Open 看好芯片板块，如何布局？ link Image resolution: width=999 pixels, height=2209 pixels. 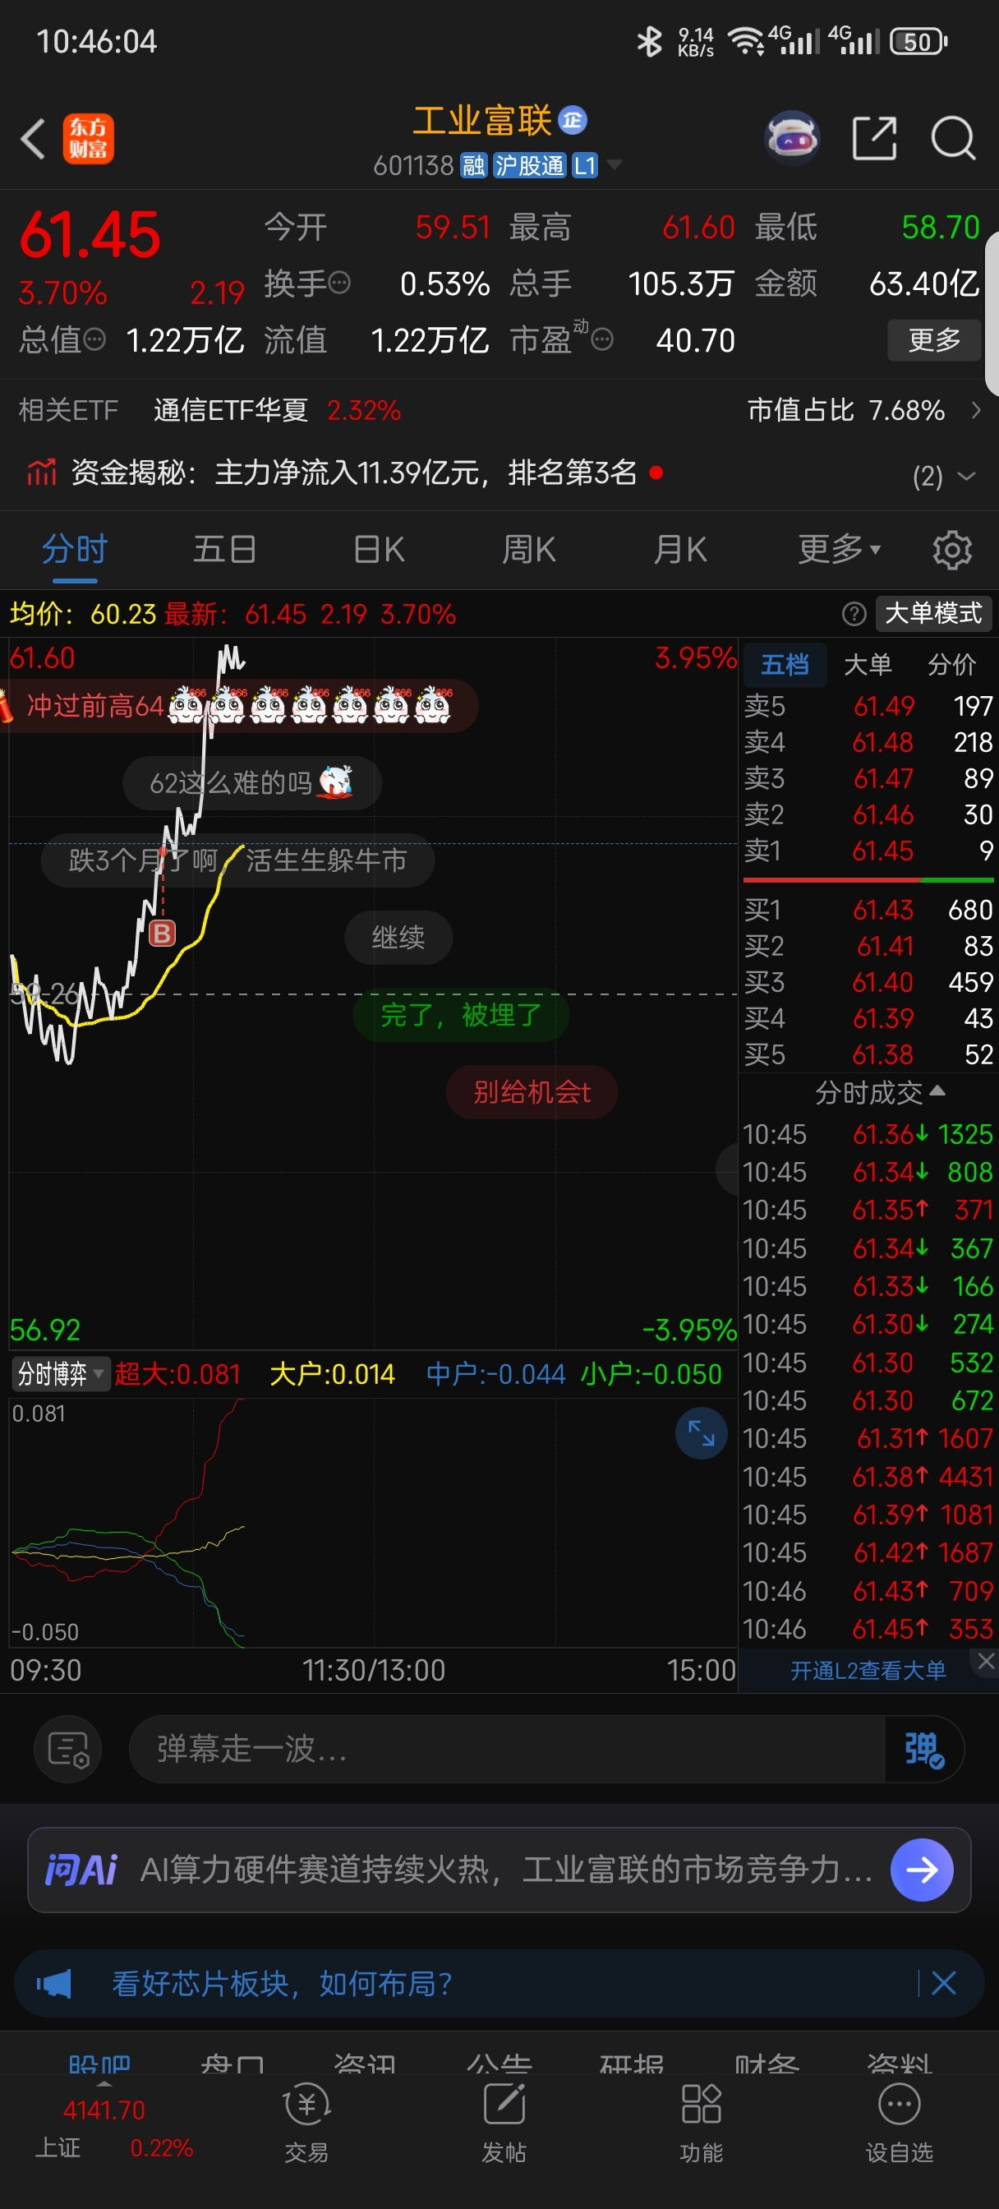pyautogui.click(x=282, y=1984)
